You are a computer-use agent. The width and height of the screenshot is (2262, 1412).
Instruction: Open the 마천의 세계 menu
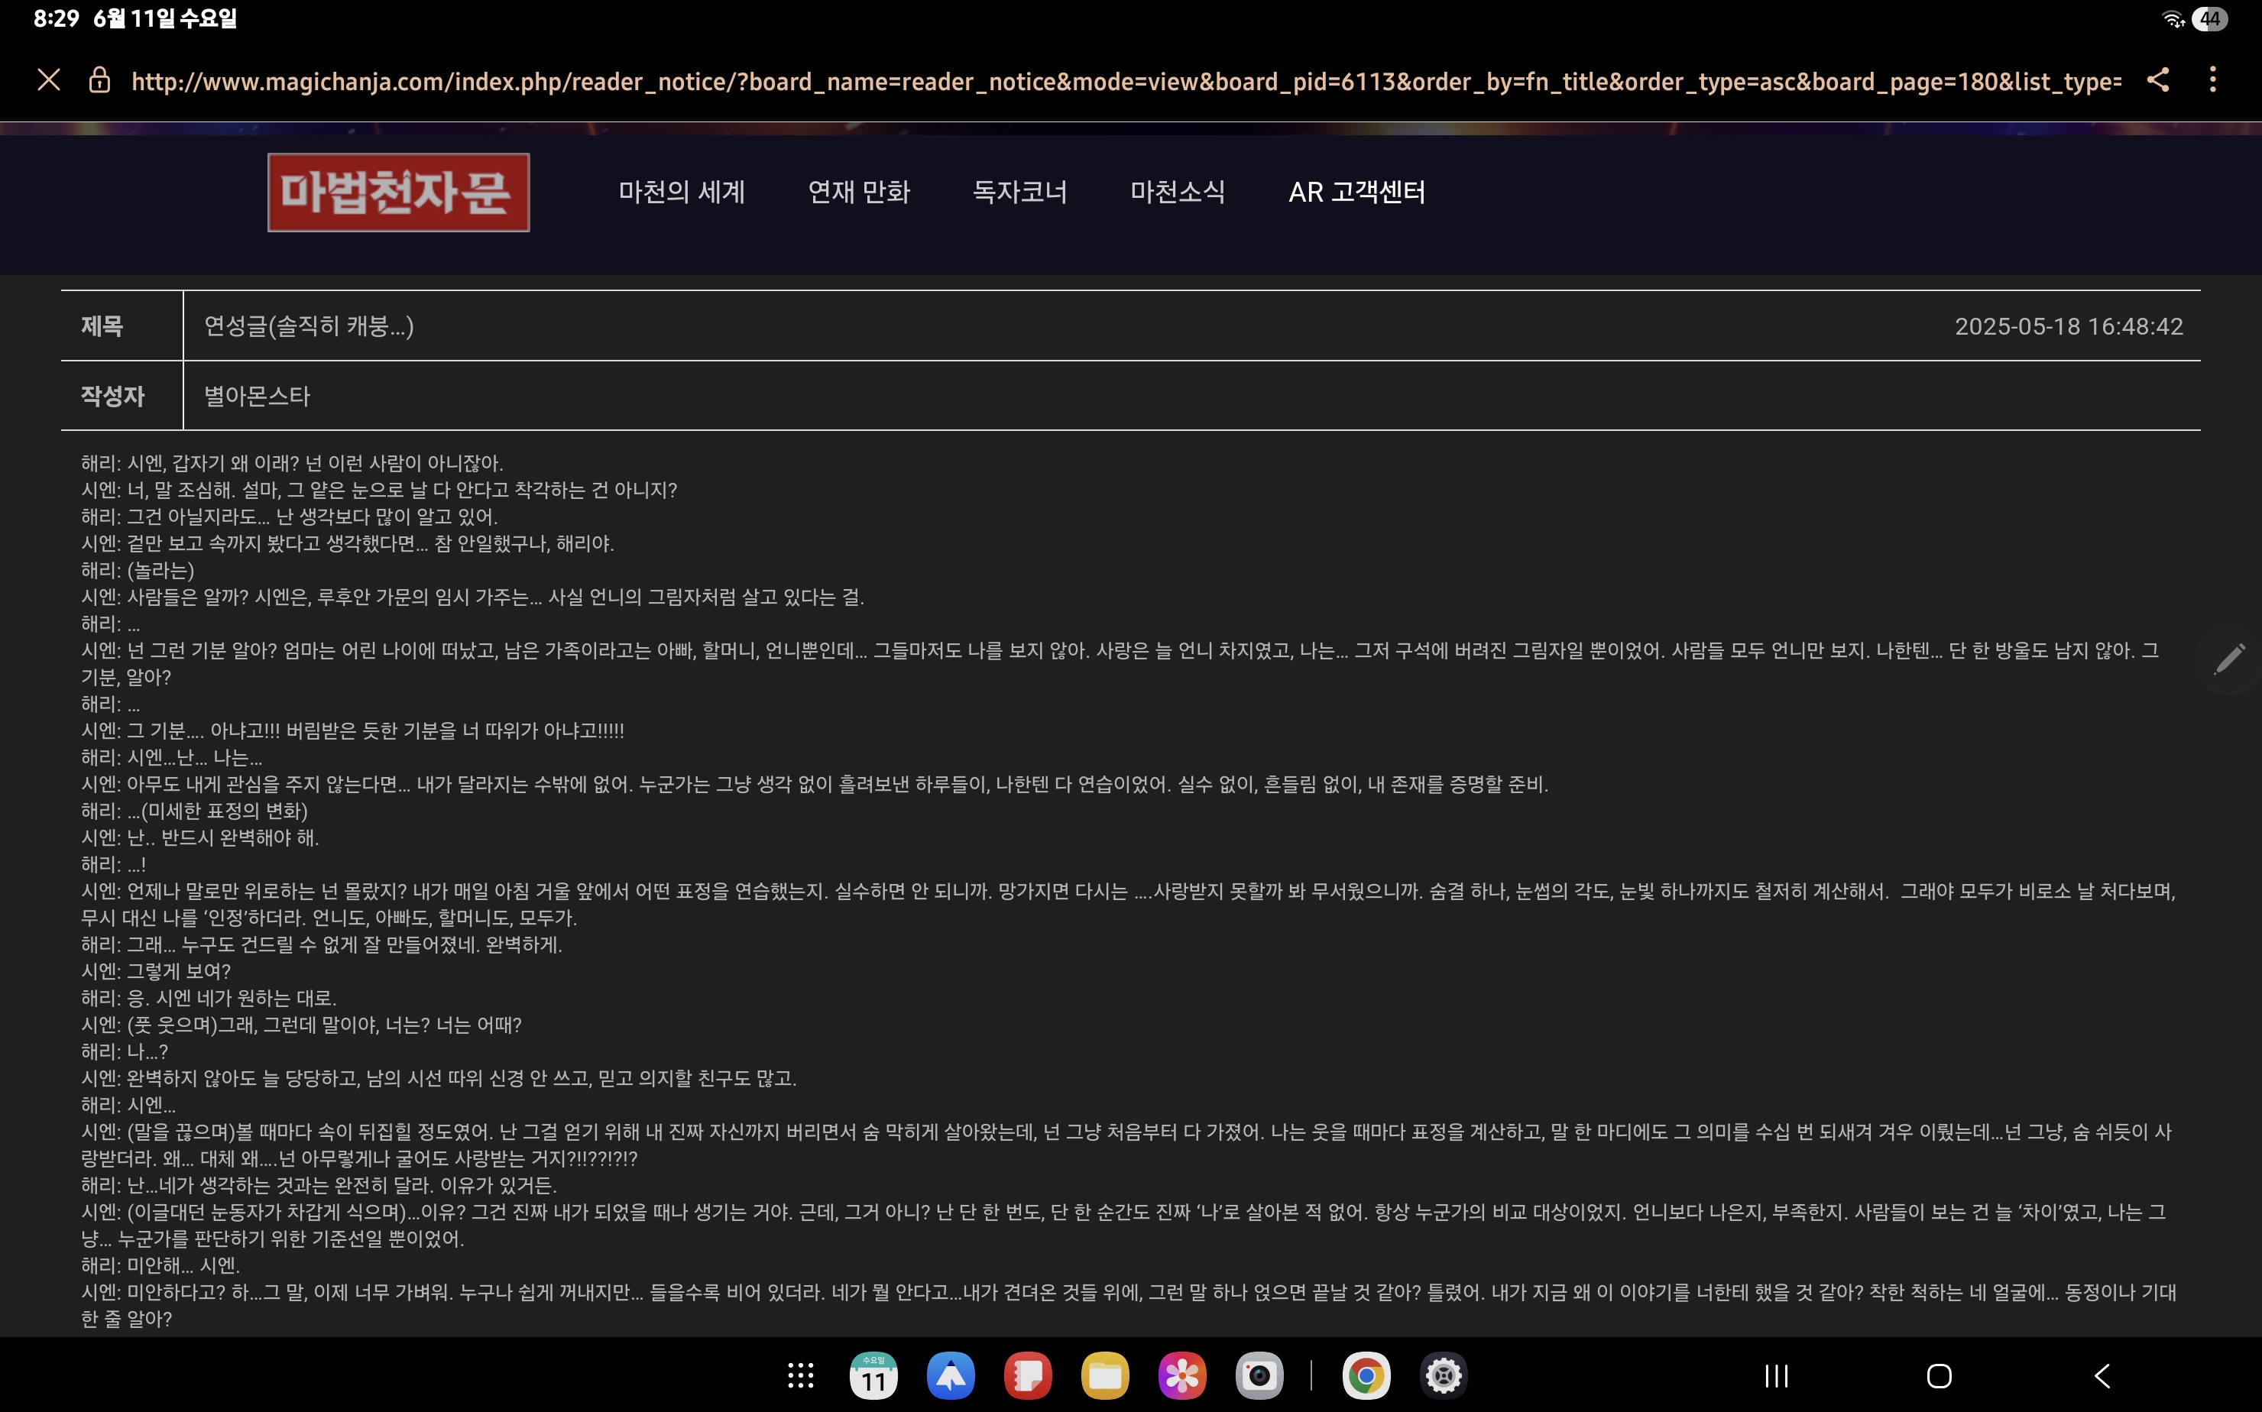[682, 193]
